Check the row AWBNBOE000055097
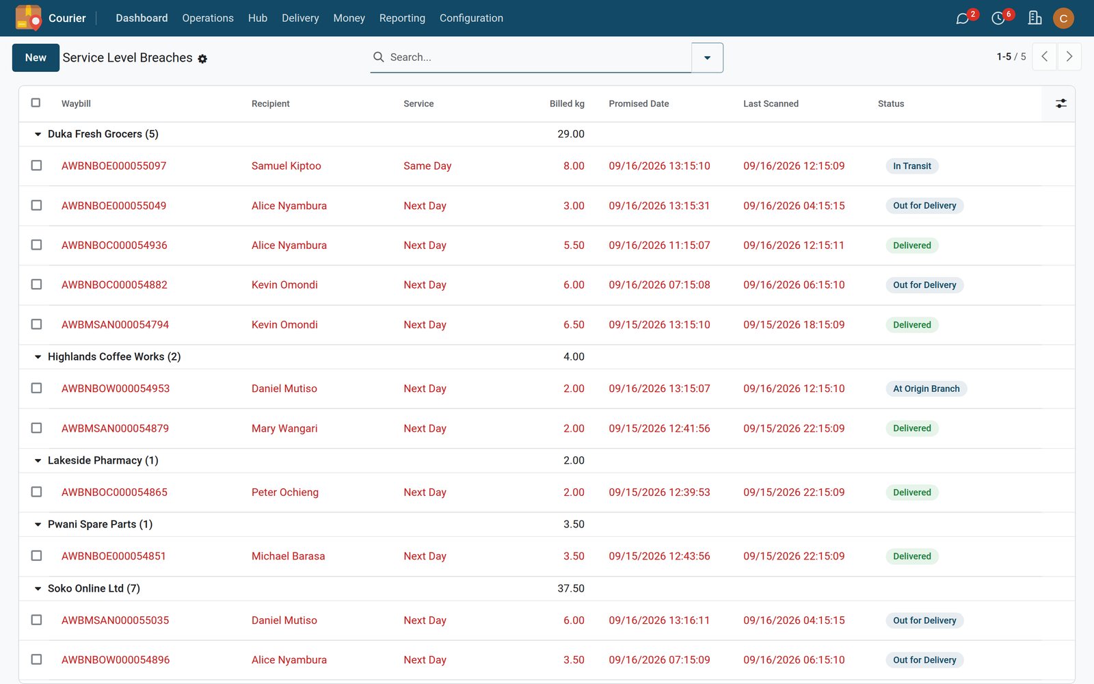Viewport: 1094px width, 684px height. click(36, 166)
